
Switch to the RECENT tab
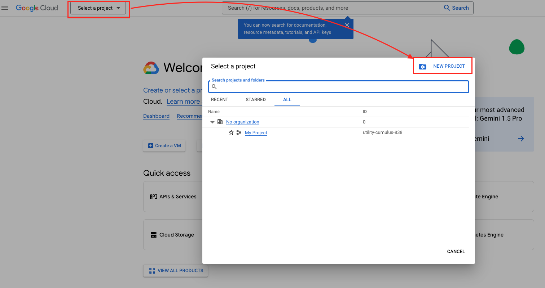tap(220, 100)
